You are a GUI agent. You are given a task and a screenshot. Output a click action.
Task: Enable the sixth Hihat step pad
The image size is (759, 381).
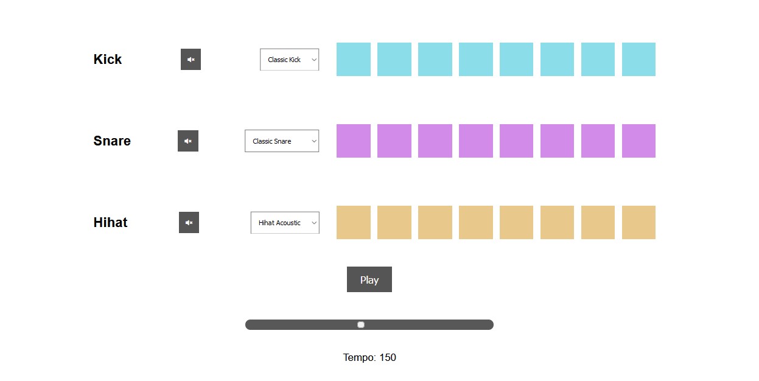coord(557,223)
